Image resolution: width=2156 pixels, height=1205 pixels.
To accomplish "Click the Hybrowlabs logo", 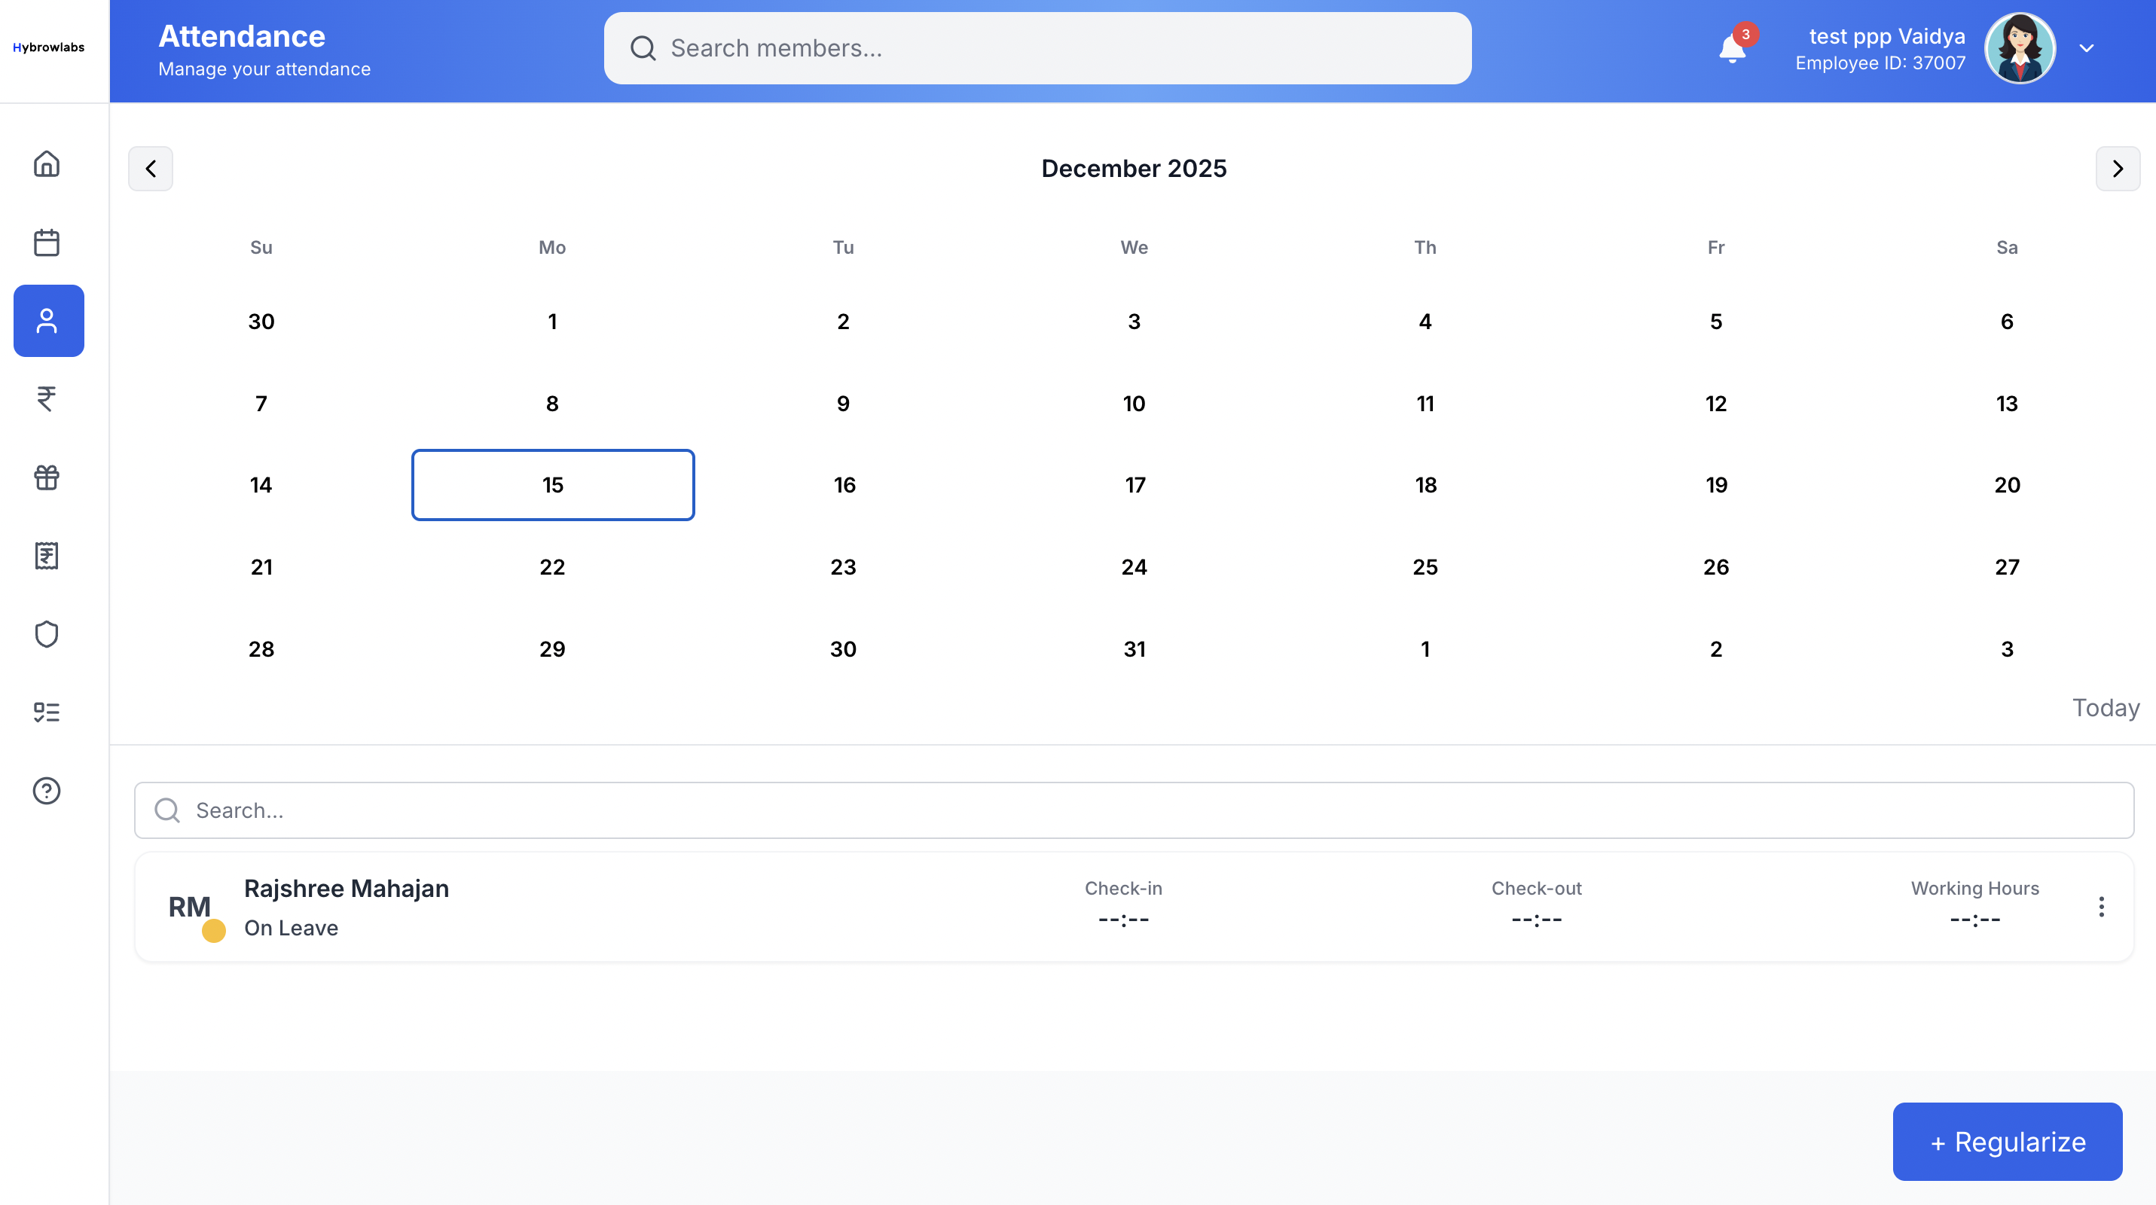I will click(48, 47).
